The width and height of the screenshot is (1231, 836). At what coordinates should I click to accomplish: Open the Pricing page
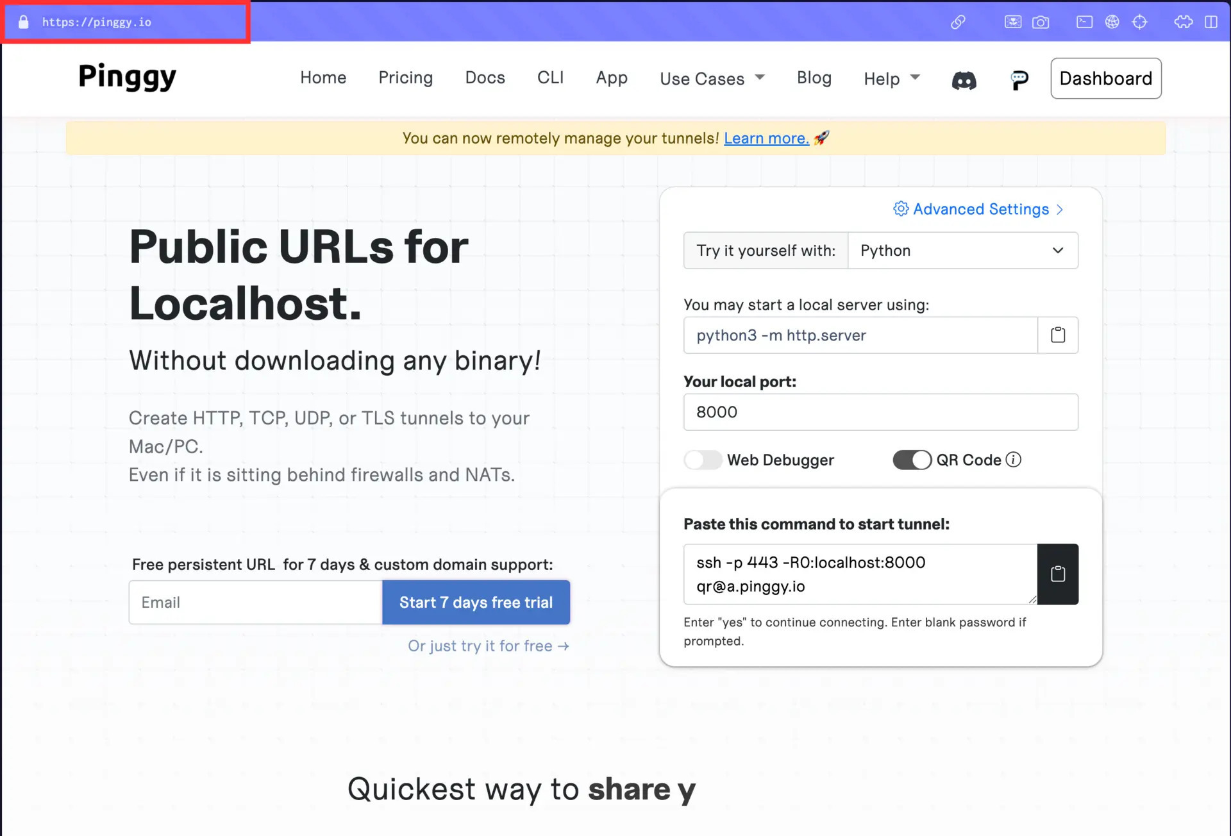405,78
